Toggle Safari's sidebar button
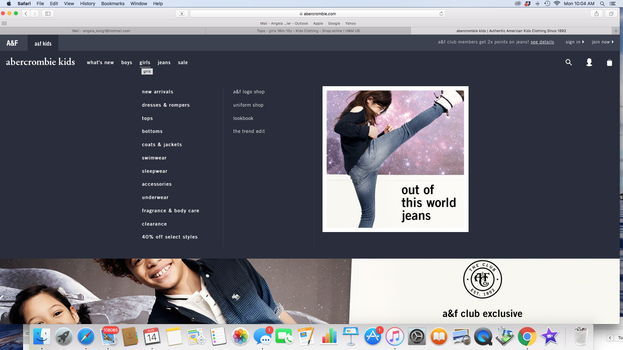Screen dimensions: 623x350 pos(48,14)
